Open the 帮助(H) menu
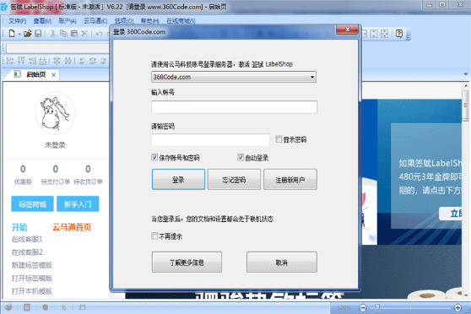 (150, 21)
